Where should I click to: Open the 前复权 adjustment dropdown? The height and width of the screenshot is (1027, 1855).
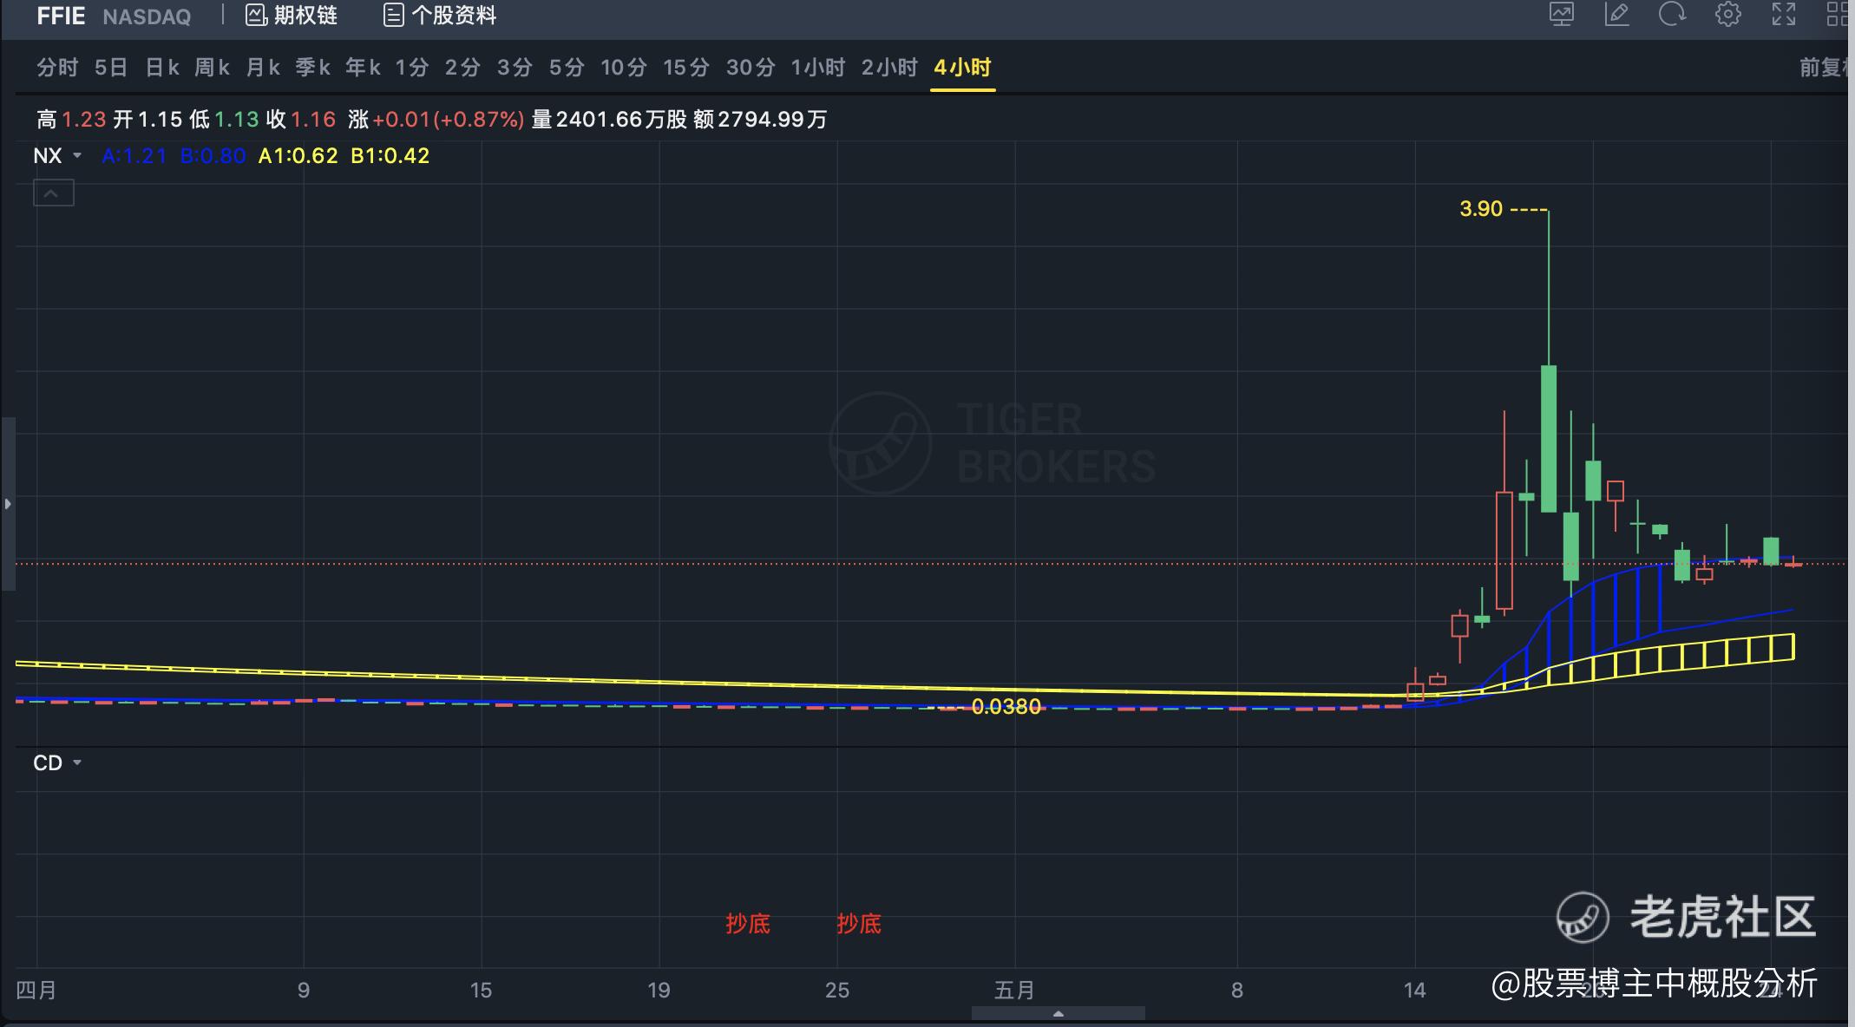[1822, 68]
